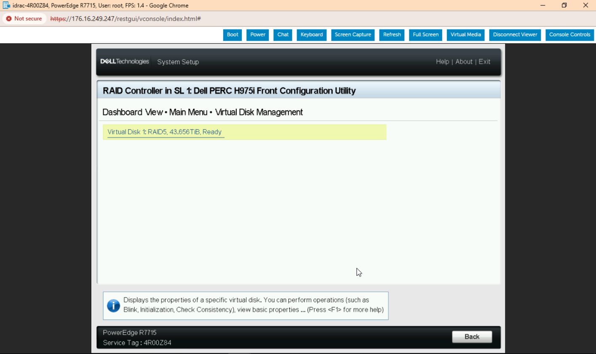Open the About link
Screen dimensions: 596x354
[464, 62]
